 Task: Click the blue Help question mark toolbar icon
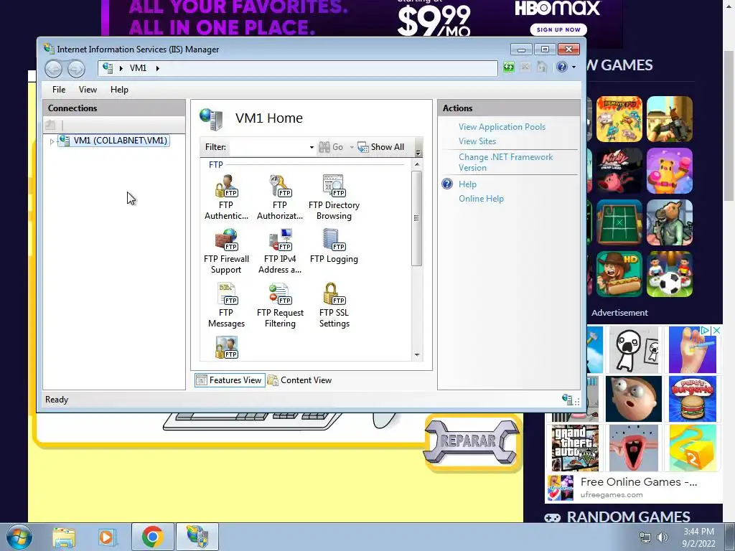coord(561,67)
